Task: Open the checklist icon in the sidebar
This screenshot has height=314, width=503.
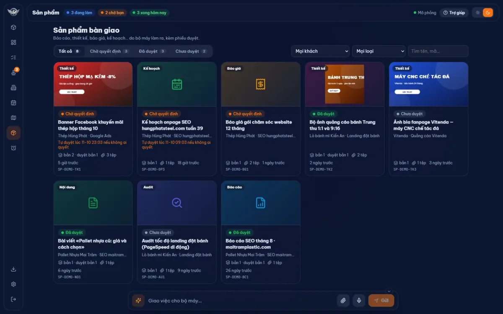Action: pyautogui.click(x=13, y=57)
